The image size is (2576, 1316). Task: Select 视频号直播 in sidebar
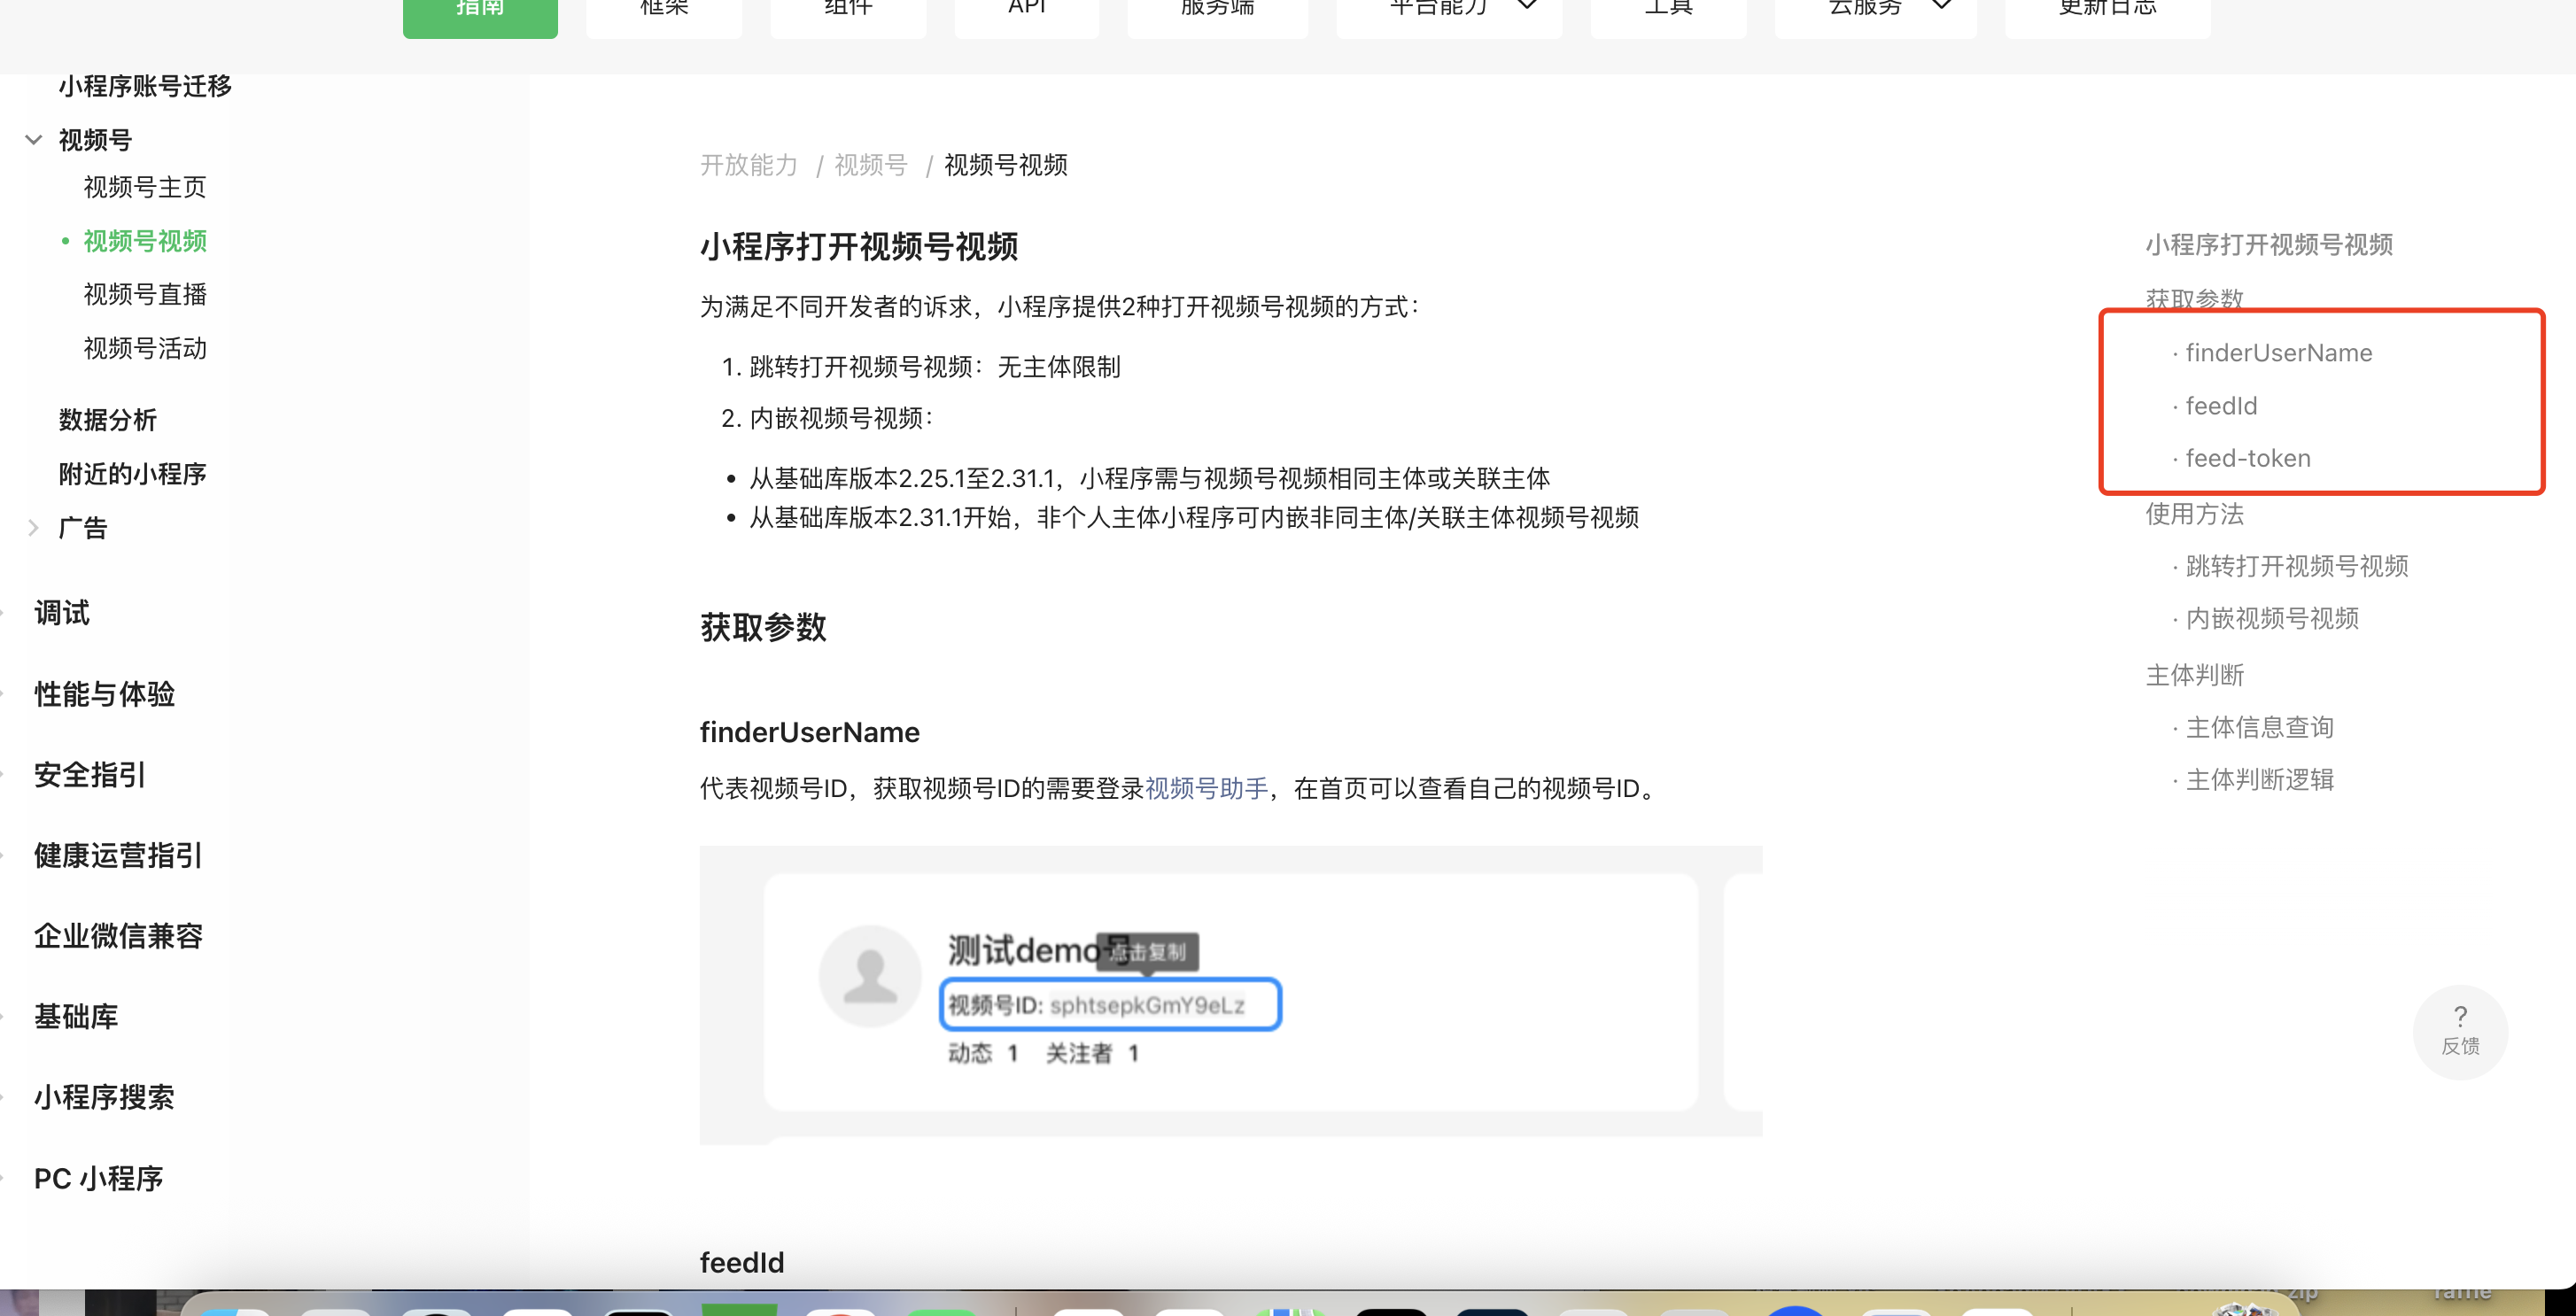pyautogui.click(x=145, y=295)
